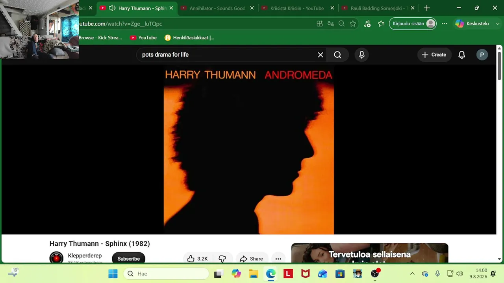
Task: Open the Browse - Kick Stream bookmark
Action: [100, 38]
